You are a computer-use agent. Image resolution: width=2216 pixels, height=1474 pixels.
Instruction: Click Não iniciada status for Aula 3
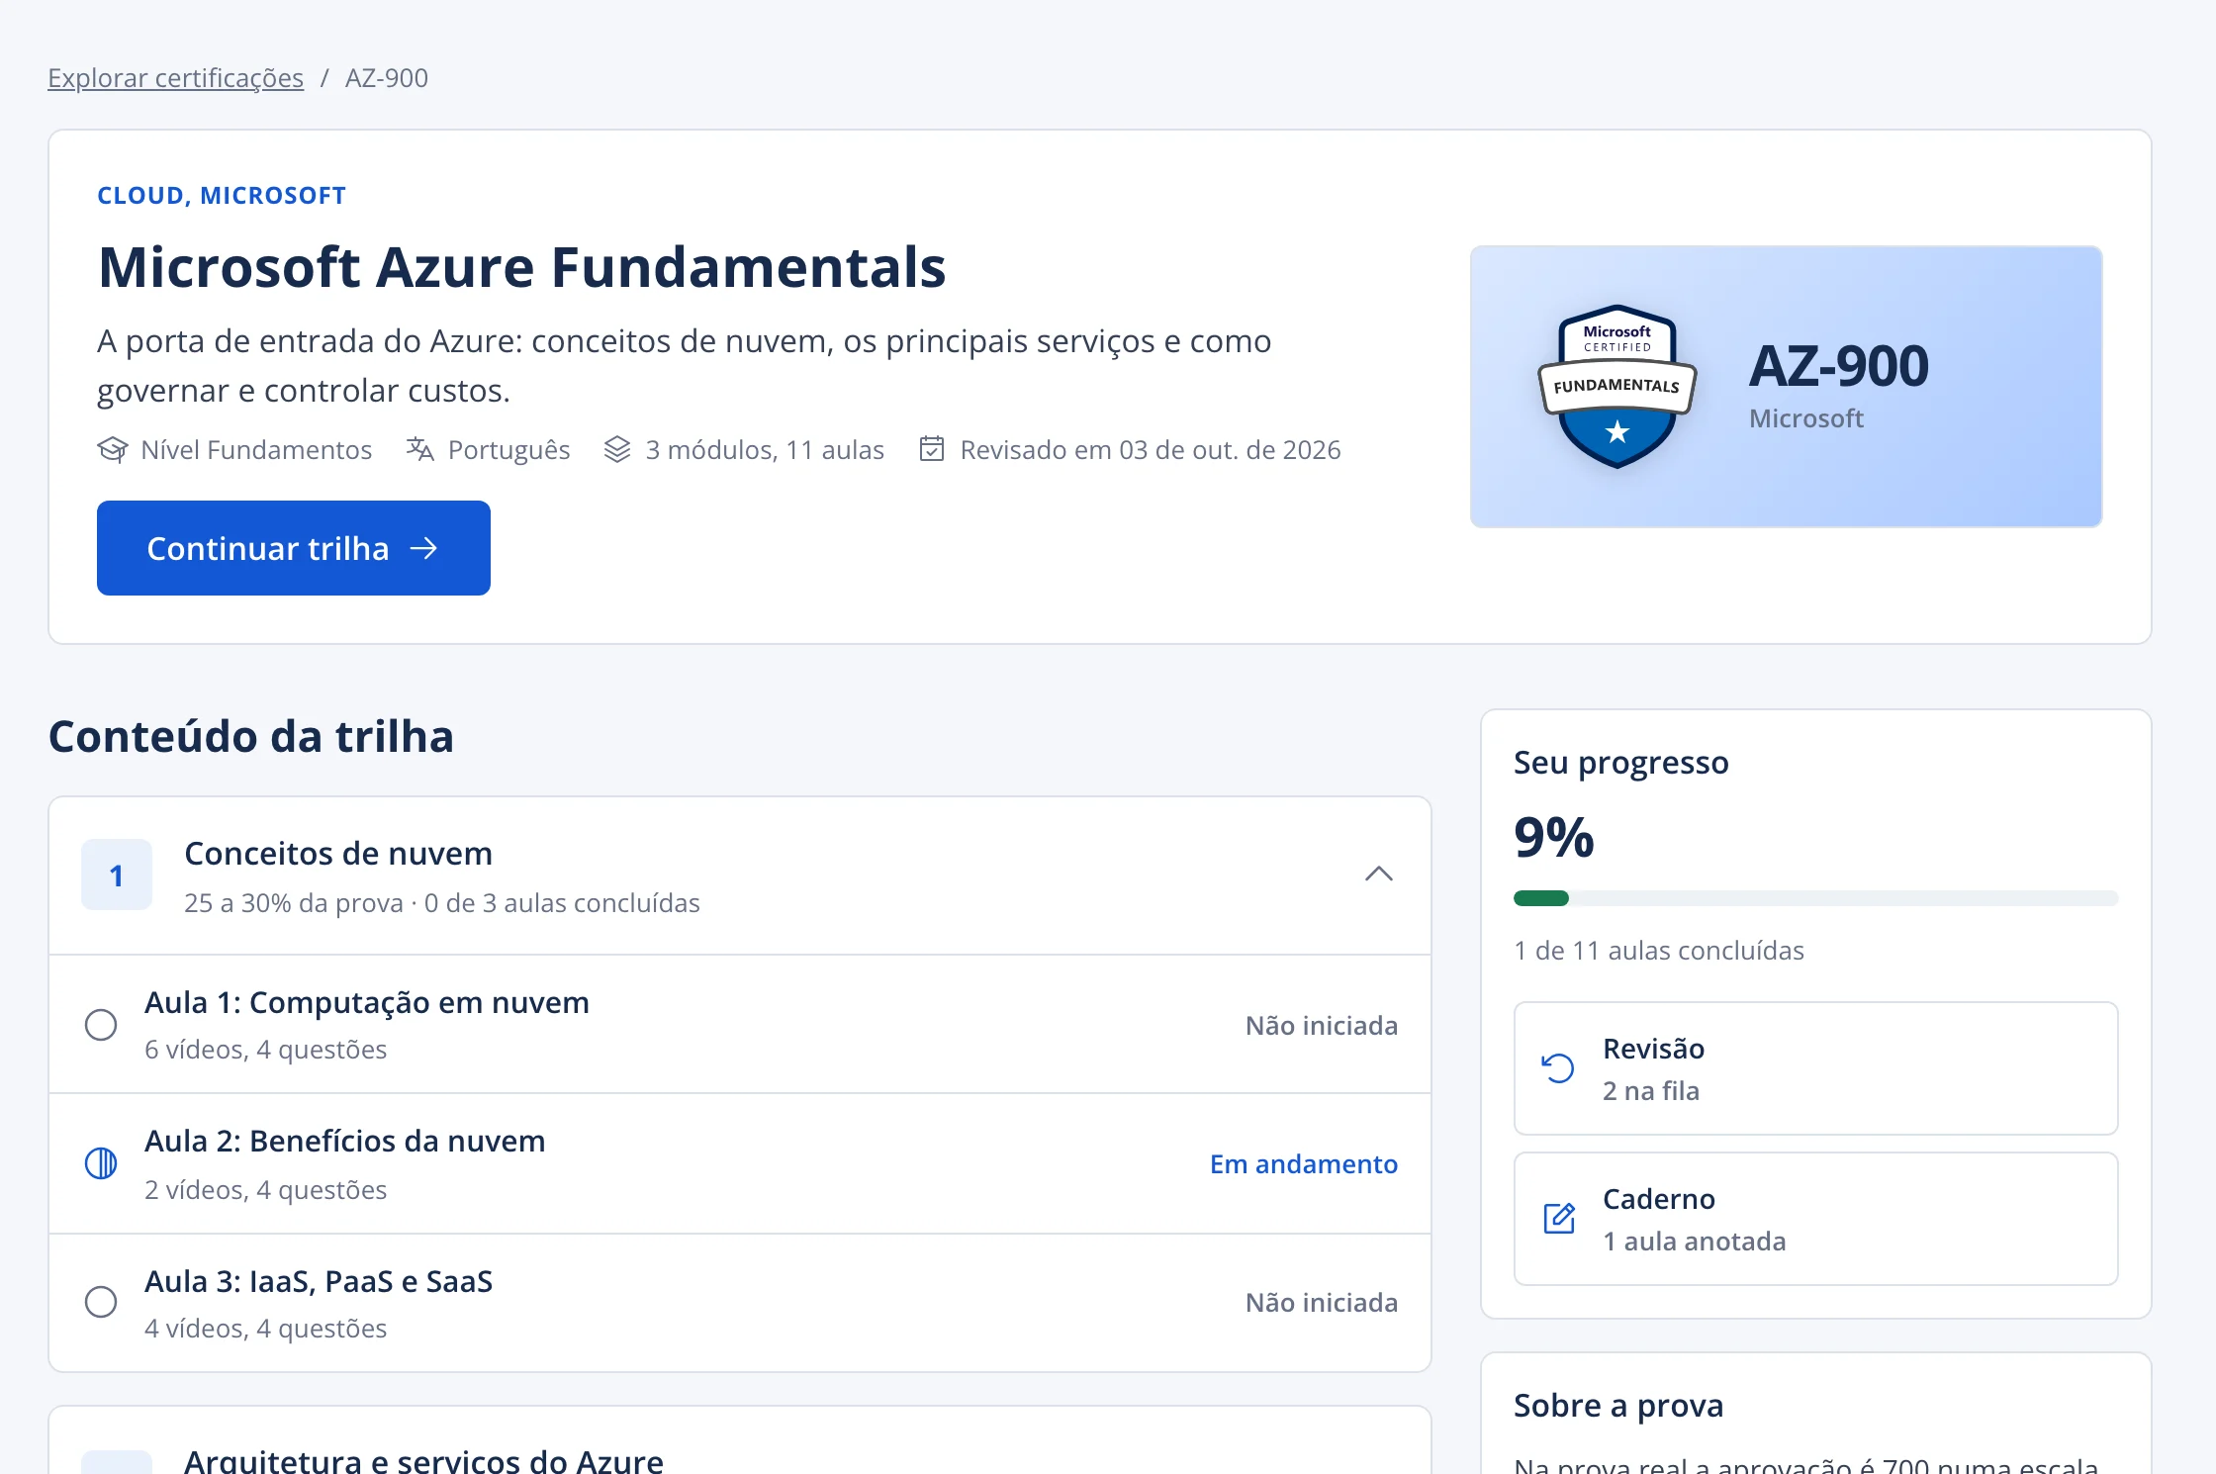(1322, 1302)
